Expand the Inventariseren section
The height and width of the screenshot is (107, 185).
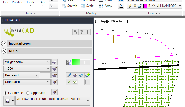click(x=4, y=44)
